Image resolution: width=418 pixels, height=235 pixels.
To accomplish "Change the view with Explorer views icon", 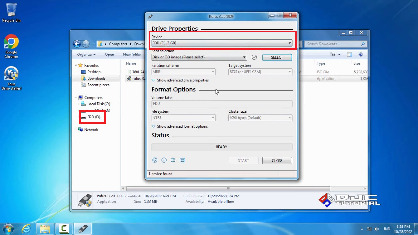I will (x=333, y=55).
